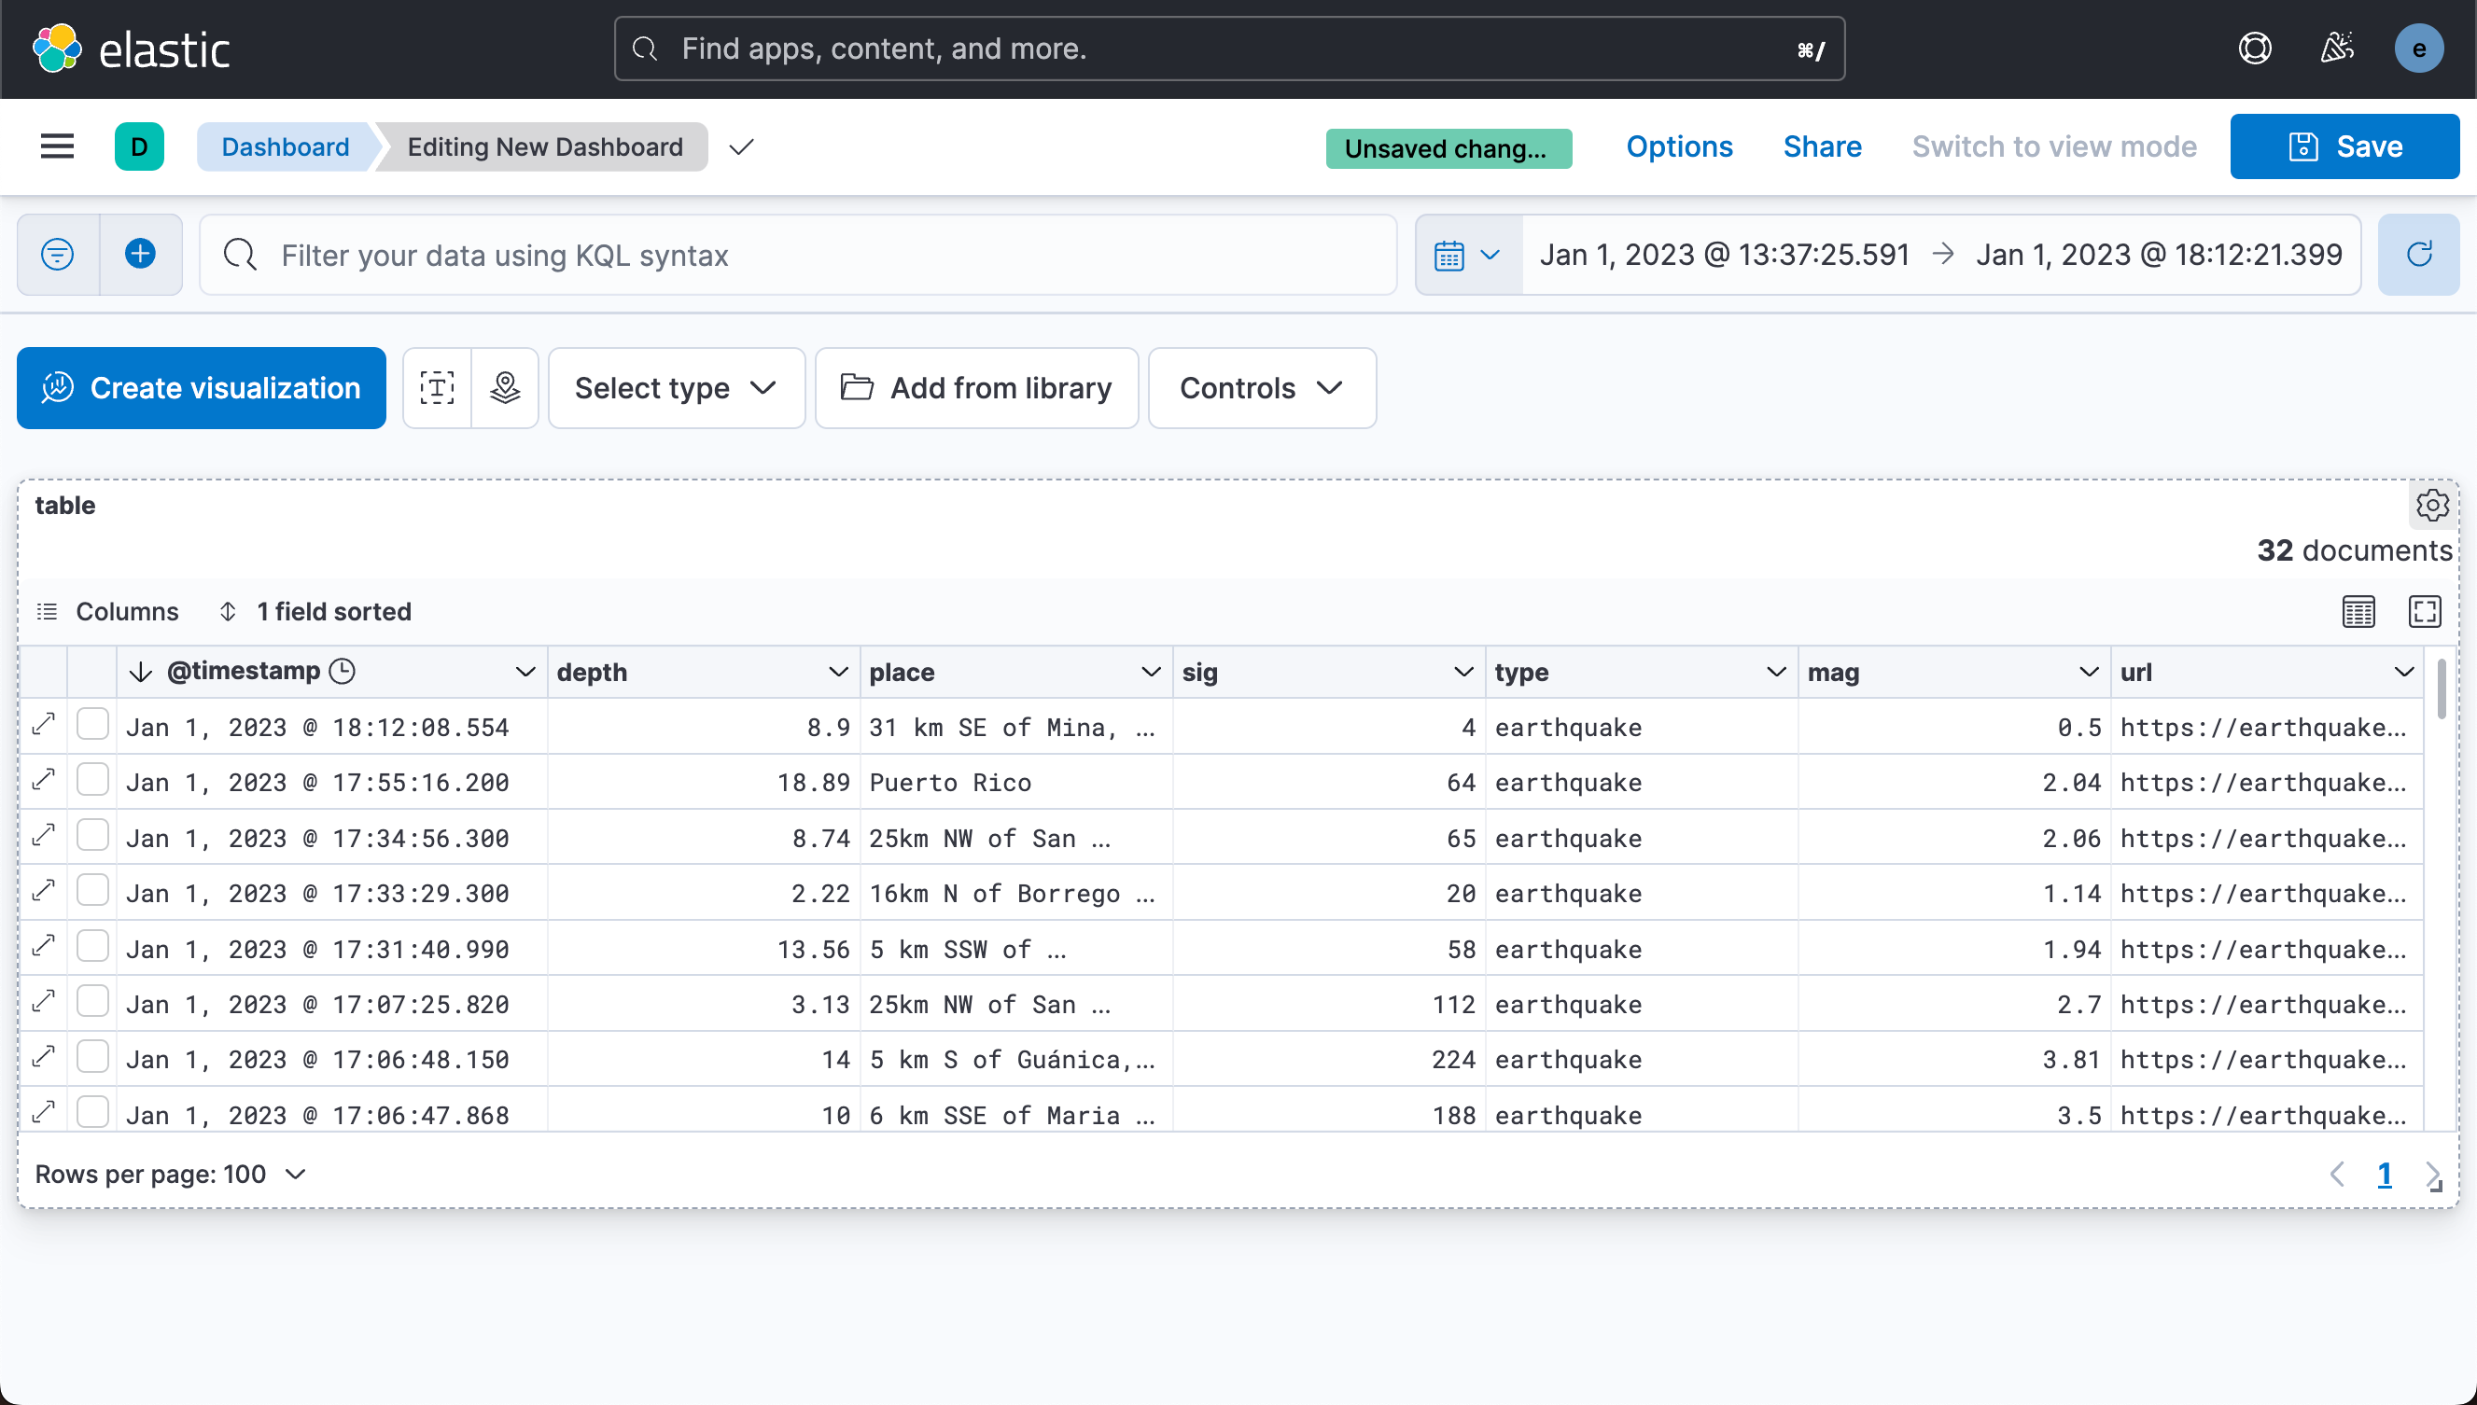This screenshot has width=2477, height=1405.
Task: Expand the 17:06:48.150 row details
Action: pos(44,1057)
